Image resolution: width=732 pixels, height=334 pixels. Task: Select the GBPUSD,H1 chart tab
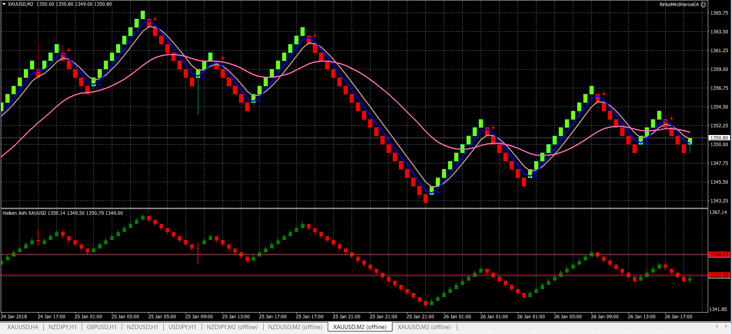(102, 327)
